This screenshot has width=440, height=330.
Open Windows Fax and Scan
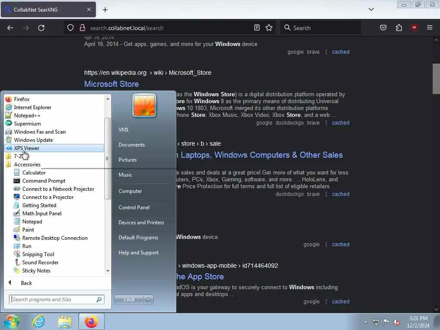[x=40, y=131]
